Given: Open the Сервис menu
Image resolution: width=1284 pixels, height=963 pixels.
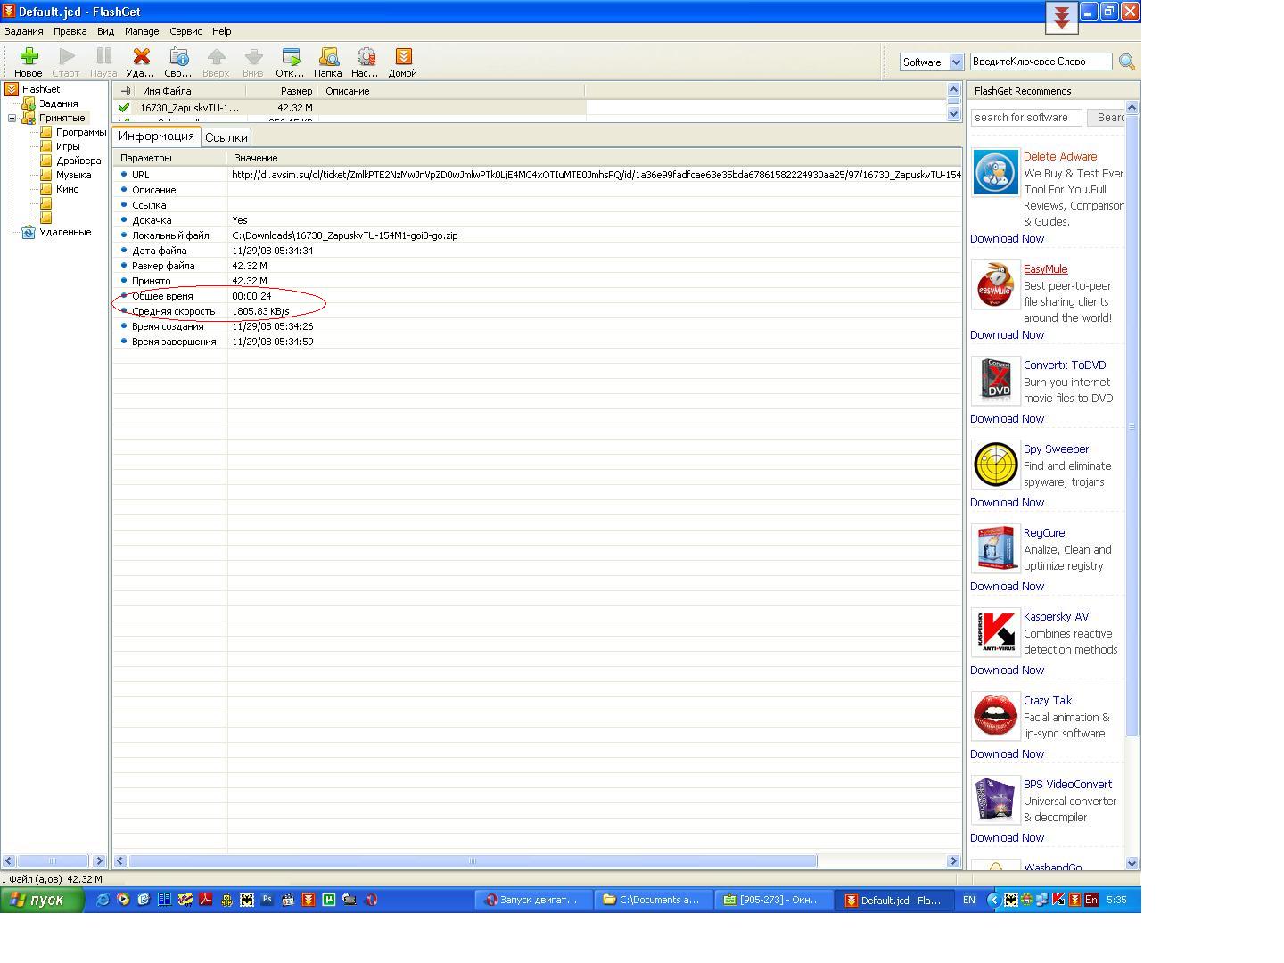Looking at the screenshot, I should point(185,31).
